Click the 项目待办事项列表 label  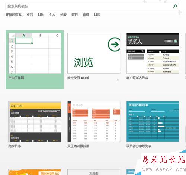click(x=139, y=146)
